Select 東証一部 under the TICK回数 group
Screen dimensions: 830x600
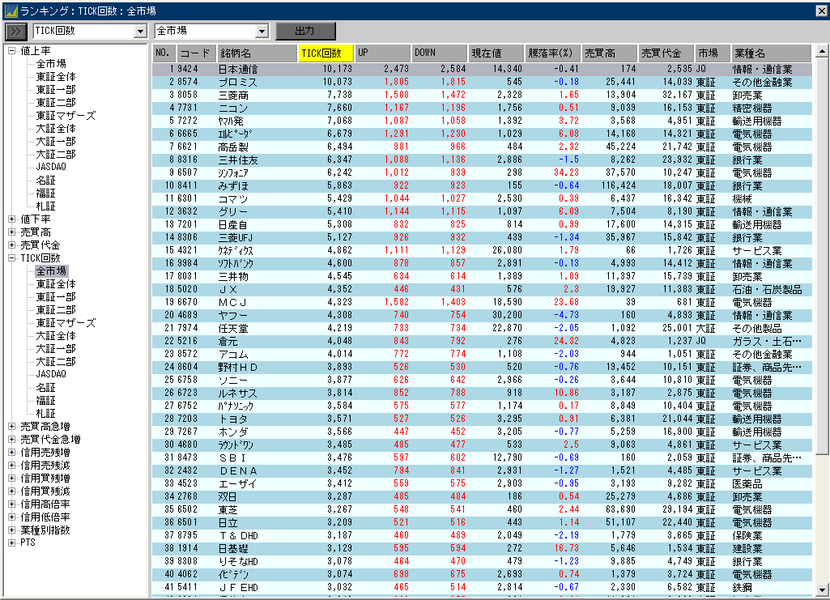[x=56, y=297]
